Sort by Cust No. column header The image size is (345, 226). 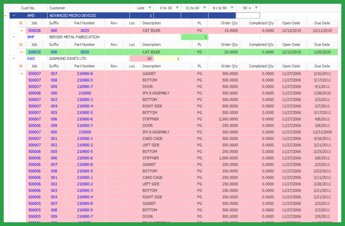pos(29,8)
